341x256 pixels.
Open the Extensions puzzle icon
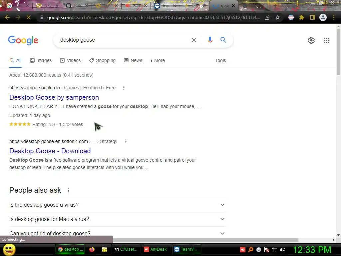301,17
